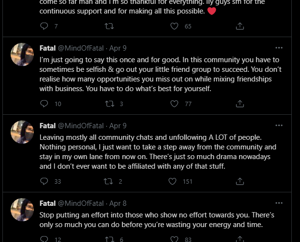Like the tweet with 77 likes
The width and height of the screenshot is (300, 242).
(175, 104)
